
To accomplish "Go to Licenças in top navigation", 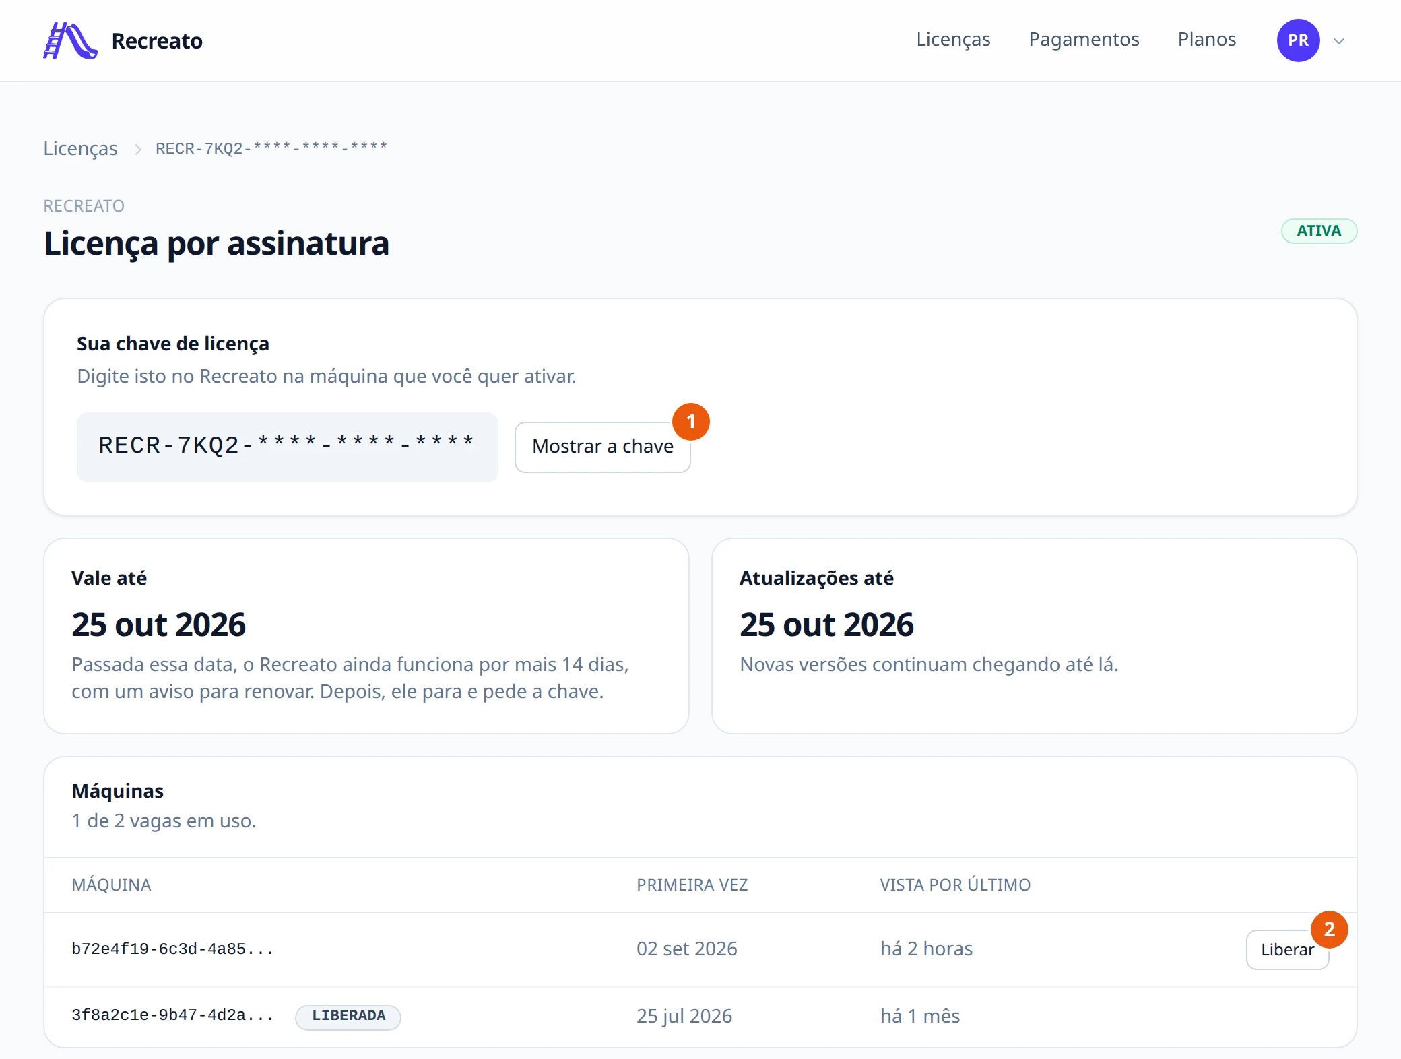I will [953, 40].
